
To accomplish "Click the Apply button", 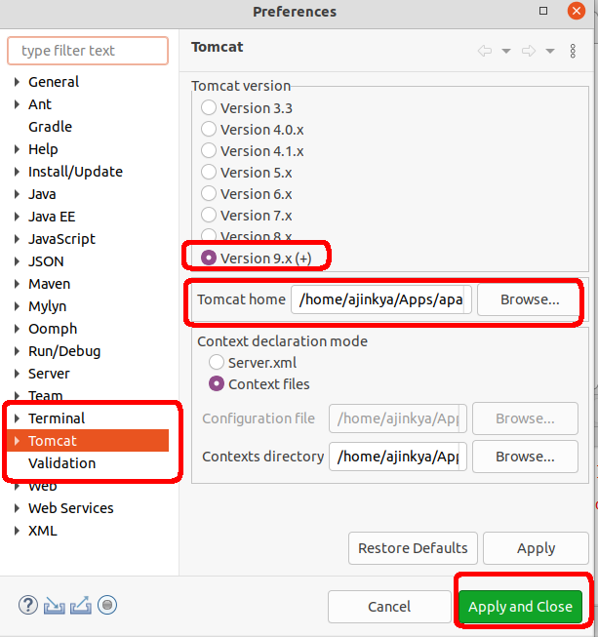I will coord(536,548).
